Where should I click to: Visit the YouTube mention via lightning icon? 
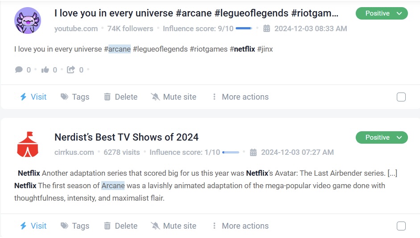click(x=23, y=97)
